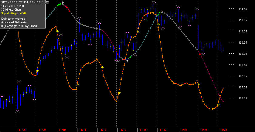Image resolution: width=255 pixels, height=132 pixels.
Task: Click the white down arrow signal above 11/10
Action: point(62,3)
